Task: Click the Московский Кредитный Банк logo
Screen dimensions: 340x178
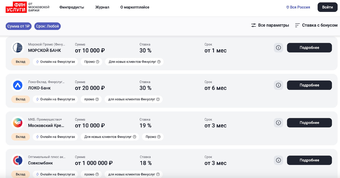Action: 18,123
